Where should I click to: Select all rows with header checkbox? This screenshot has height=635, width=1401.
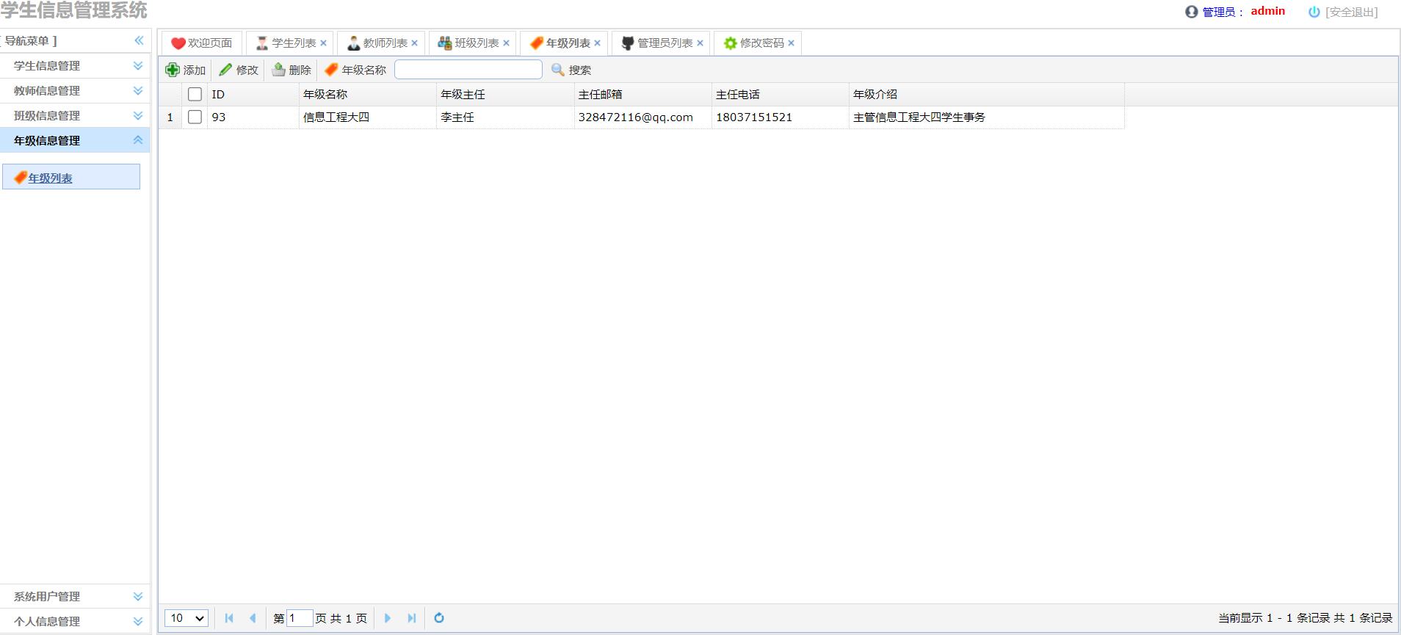[x=195, y=94]
